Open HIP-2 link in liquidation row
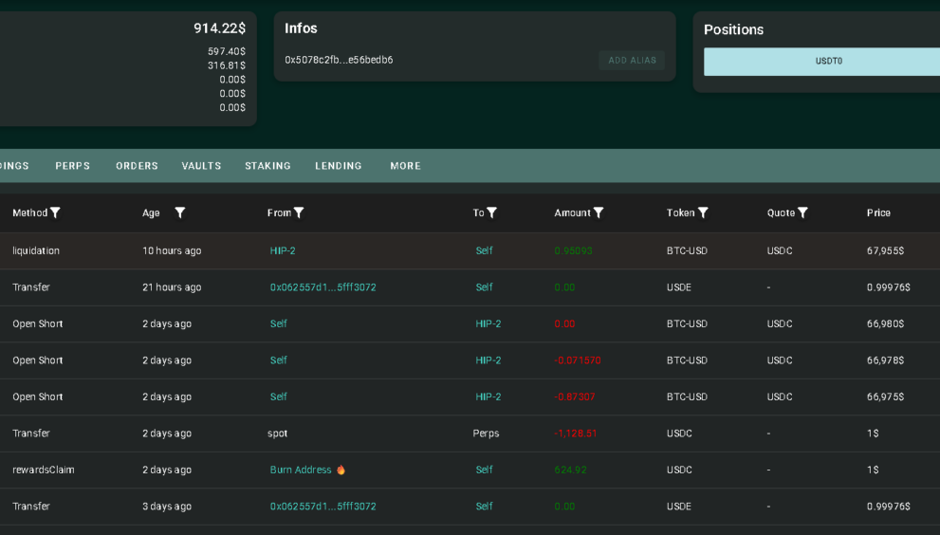 tap(283, 251)
